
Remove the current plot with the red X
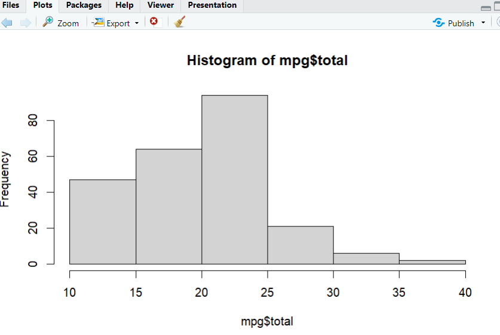click(x=154, y=21)
